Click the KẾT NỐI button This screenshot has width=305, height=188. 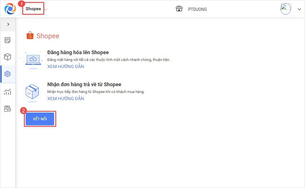pyautogui.click(x=40, y=119)
